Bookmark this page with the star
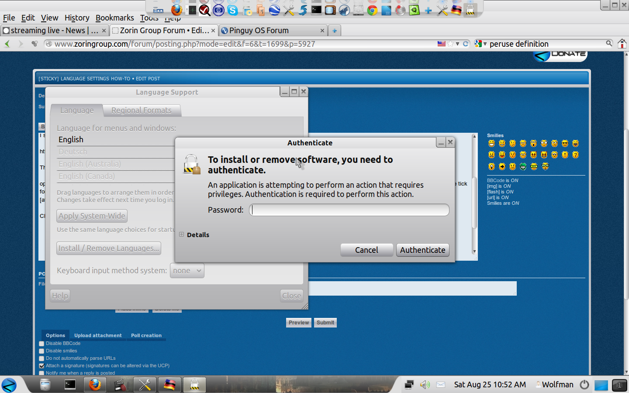 pos(450,44)
